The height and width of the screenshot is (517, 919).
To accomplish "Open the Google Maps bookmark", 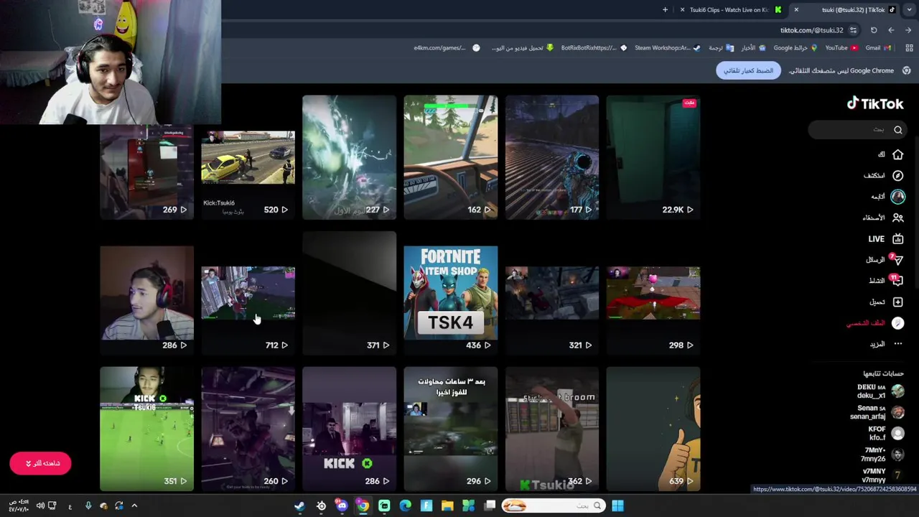I will coord(796,48).
